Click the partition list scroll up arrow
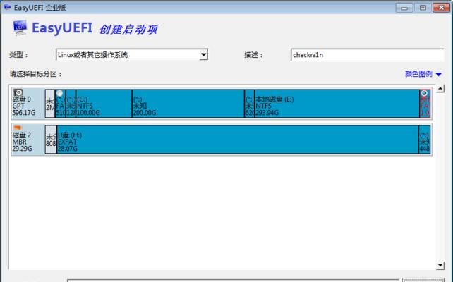The width and height of the screenshot is (453, 282). click(440, 88)
